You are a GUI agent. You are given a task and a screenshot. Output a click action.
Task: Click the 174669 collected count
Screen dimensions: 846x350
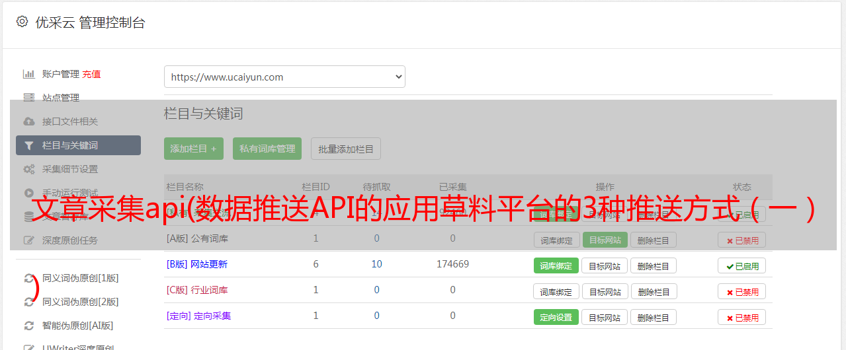pyautogui.click(x=452, y=264)
